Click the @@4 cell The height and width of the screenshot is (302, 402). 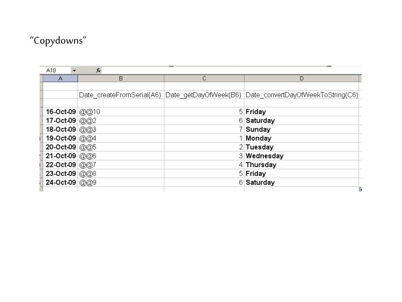point(121,138)
